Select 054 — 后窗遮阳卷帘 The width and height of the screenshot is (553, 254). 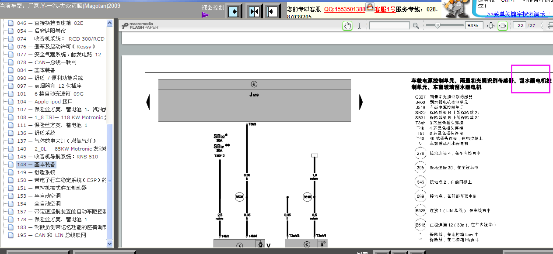(42, 31)
